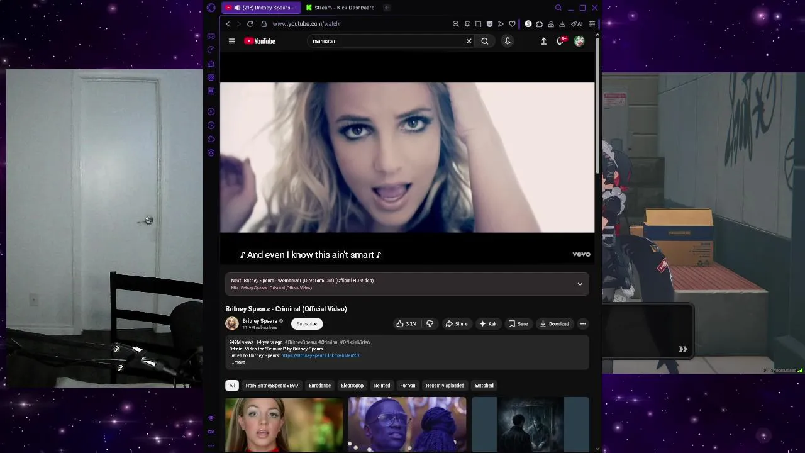Click the zoom-out magnifier in address bar

point(455,24)
